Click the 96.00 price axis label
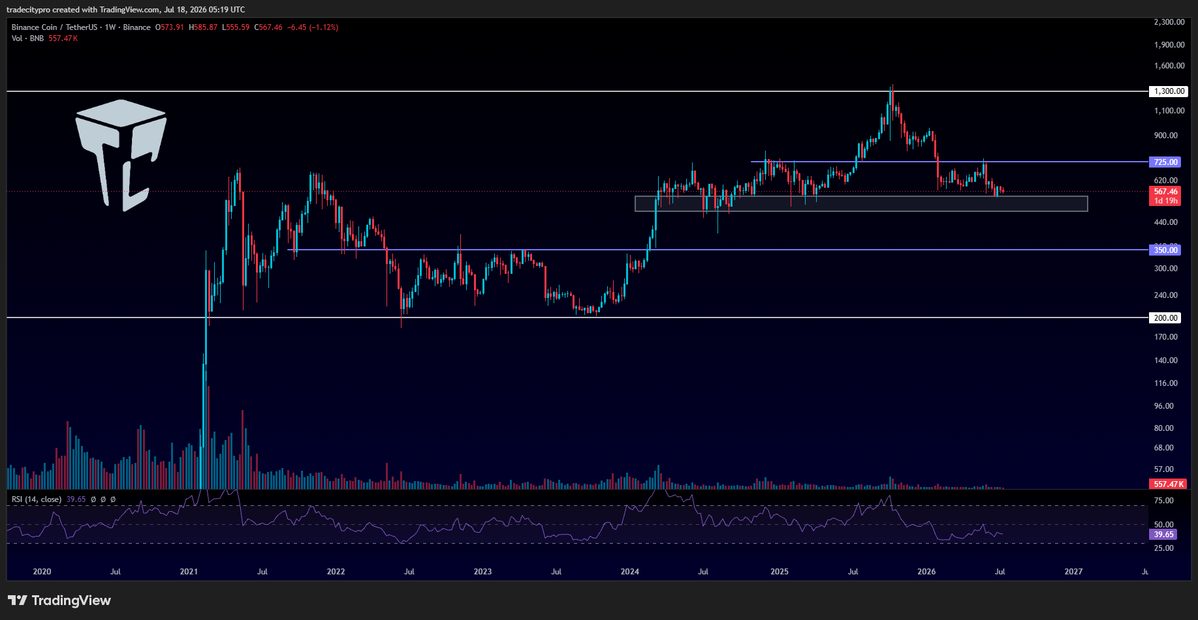The width and height of the screenshot is (1198, 620). click(x=1164, y=406)
